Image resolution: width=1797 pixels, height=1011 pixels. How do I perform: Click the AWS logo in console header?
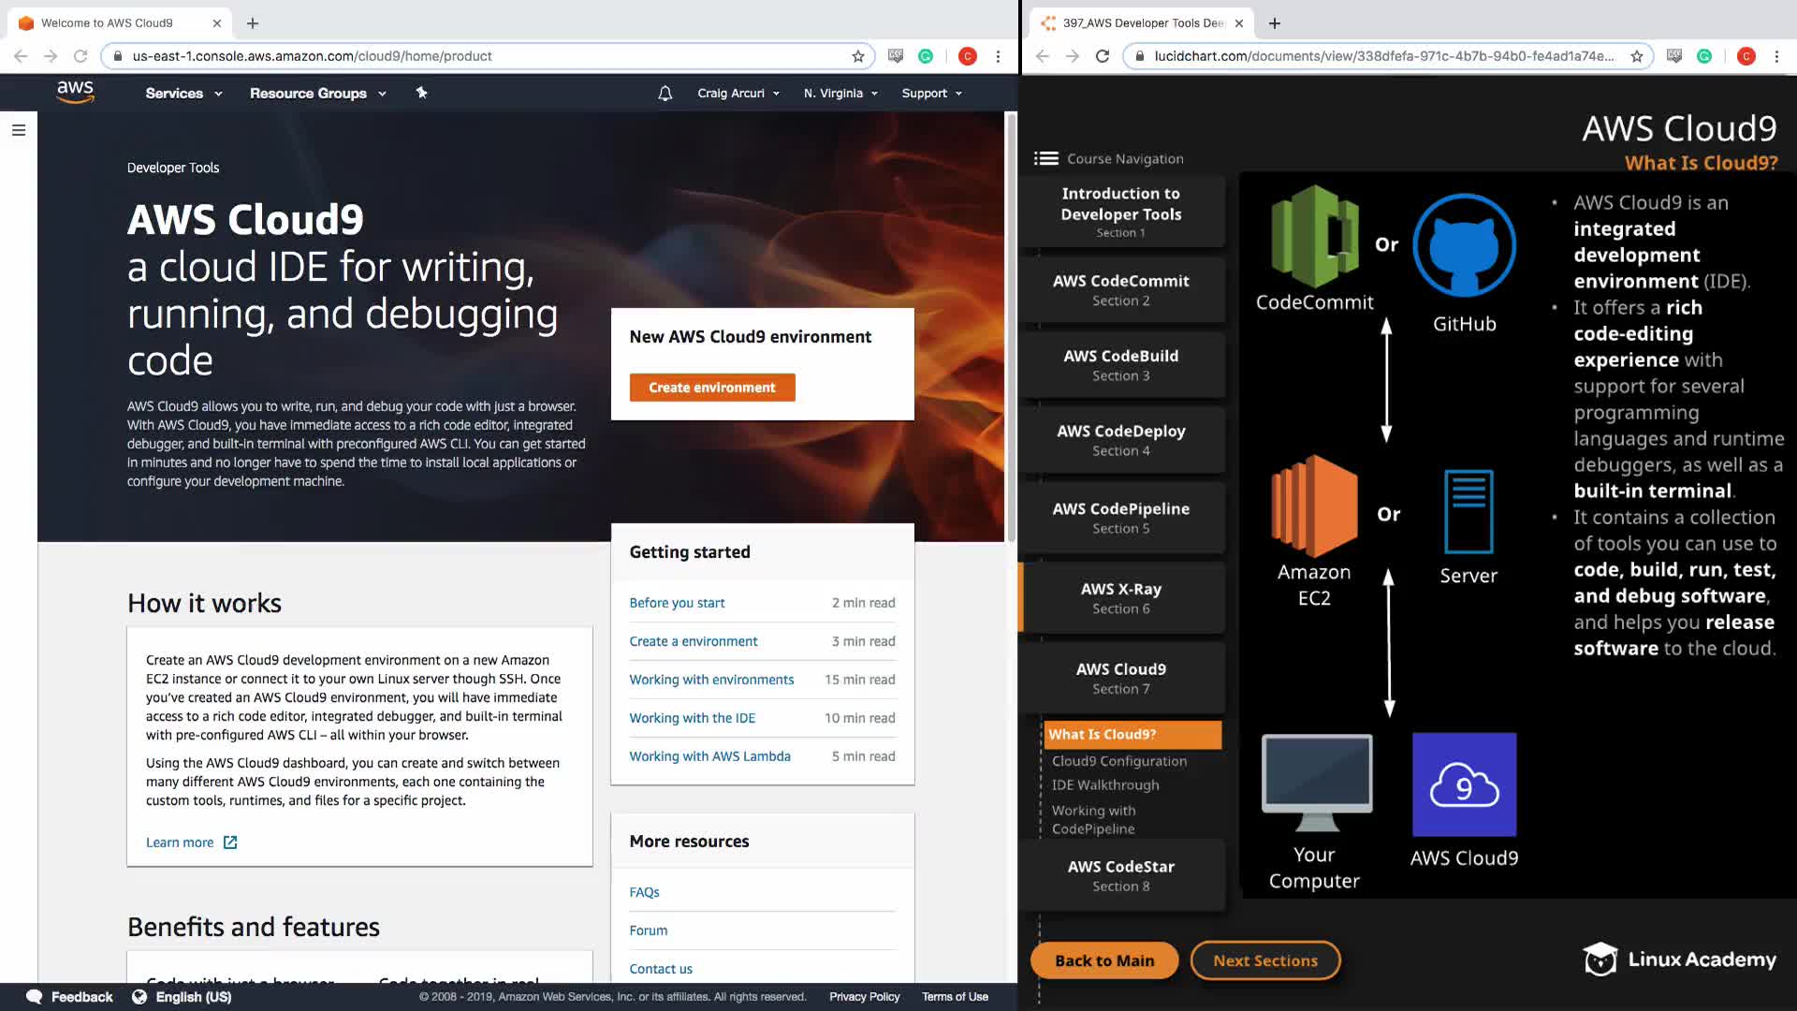tap(75, 92)
